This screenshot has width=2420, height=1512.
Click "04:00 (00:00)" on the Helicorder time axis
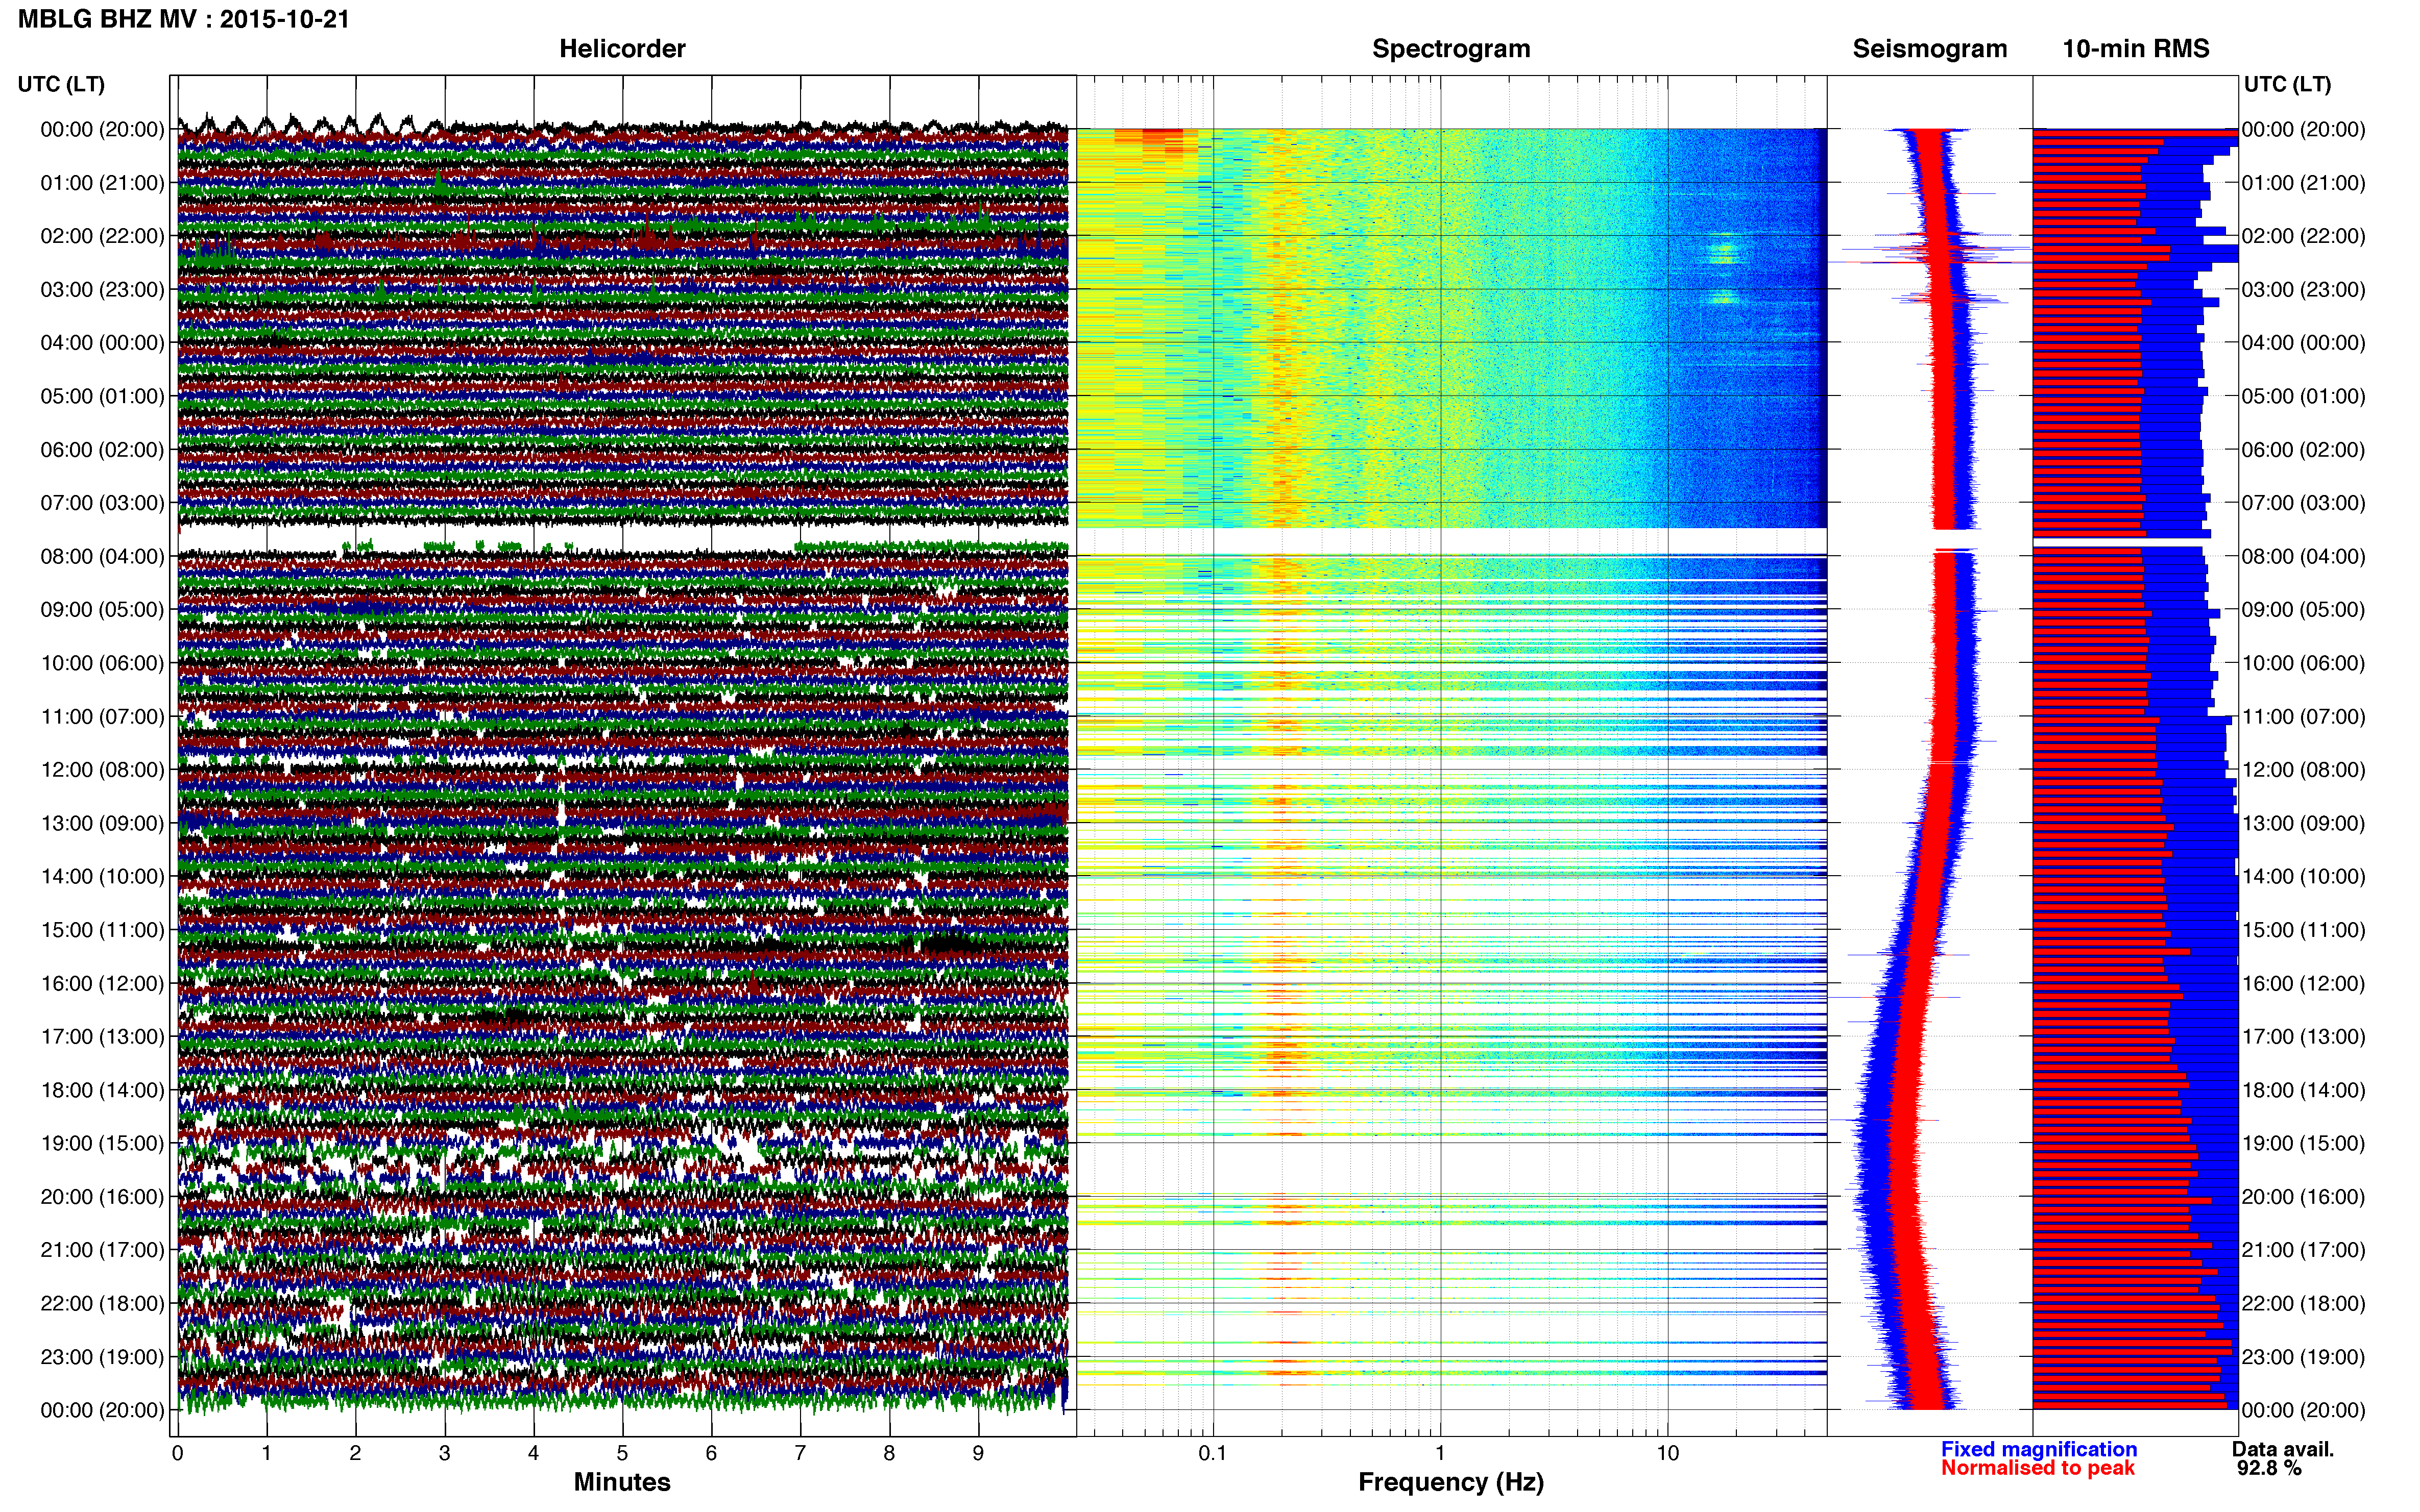tap(102, 343)
